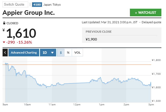Screen dimensions: 166x112
Task: Click the Japan: Tokyo exchange label
Action: 52,5
